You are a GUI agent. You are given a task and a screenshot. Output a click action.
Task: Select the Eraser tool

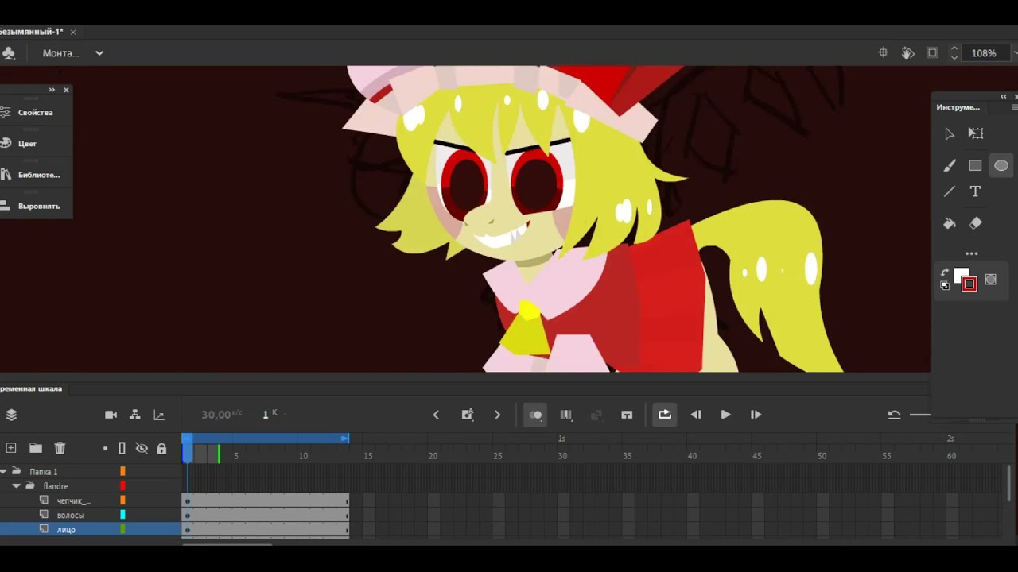coord(976,223)
